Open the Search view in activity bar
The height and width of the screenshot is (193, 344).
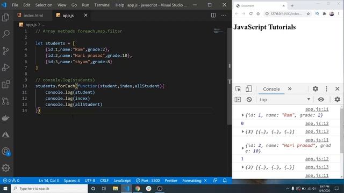click(6, 34)
